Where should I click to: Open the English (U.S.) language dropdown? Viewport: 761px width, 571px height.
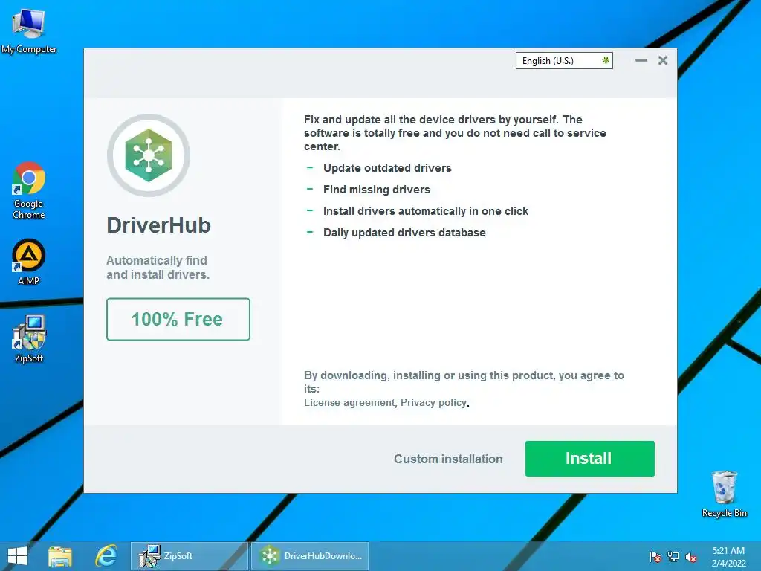tap(564, 61)
